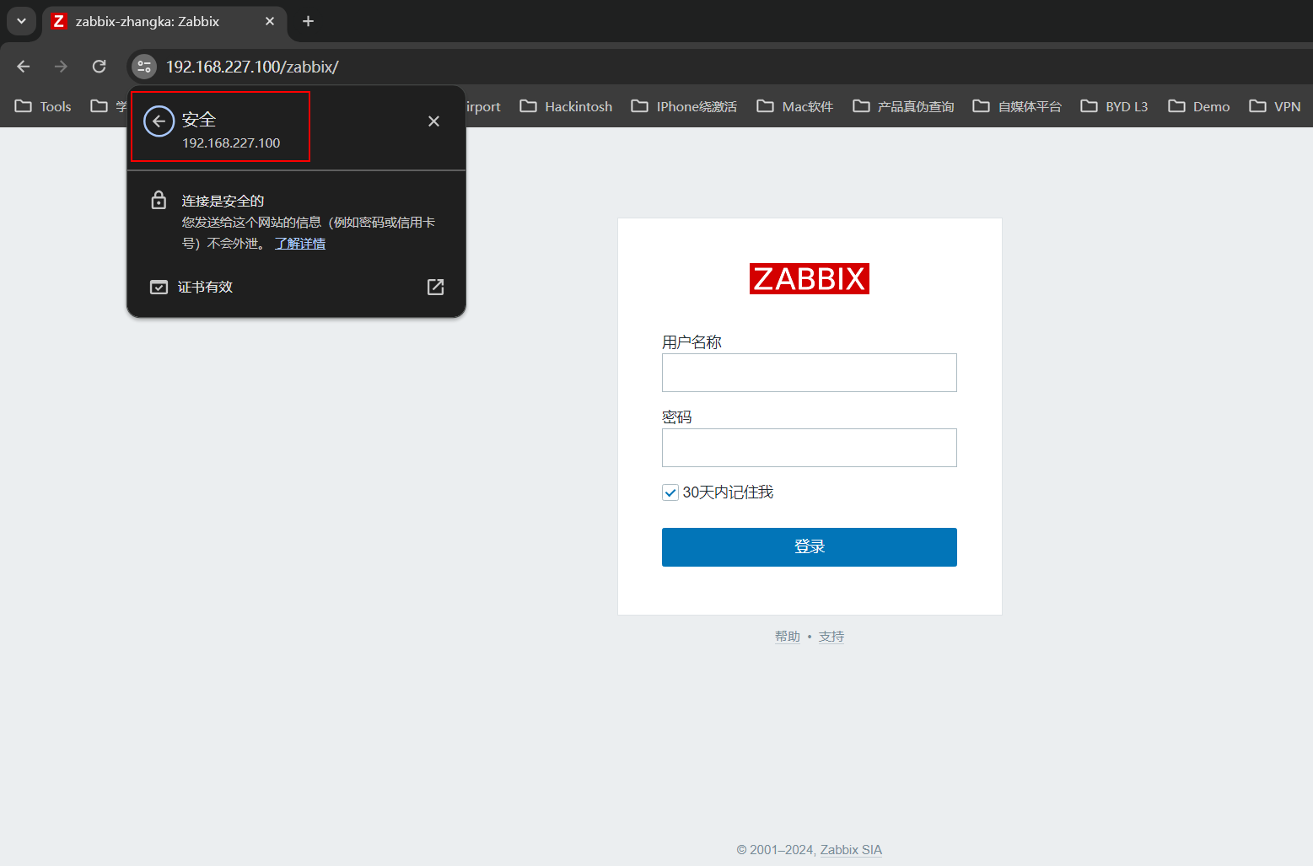Click the ZABBIX logo
Screen dimensions: 1313x866
[x=810, y=278]
